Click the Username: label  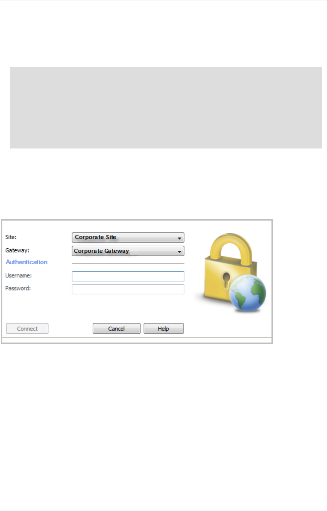point(19,276)
